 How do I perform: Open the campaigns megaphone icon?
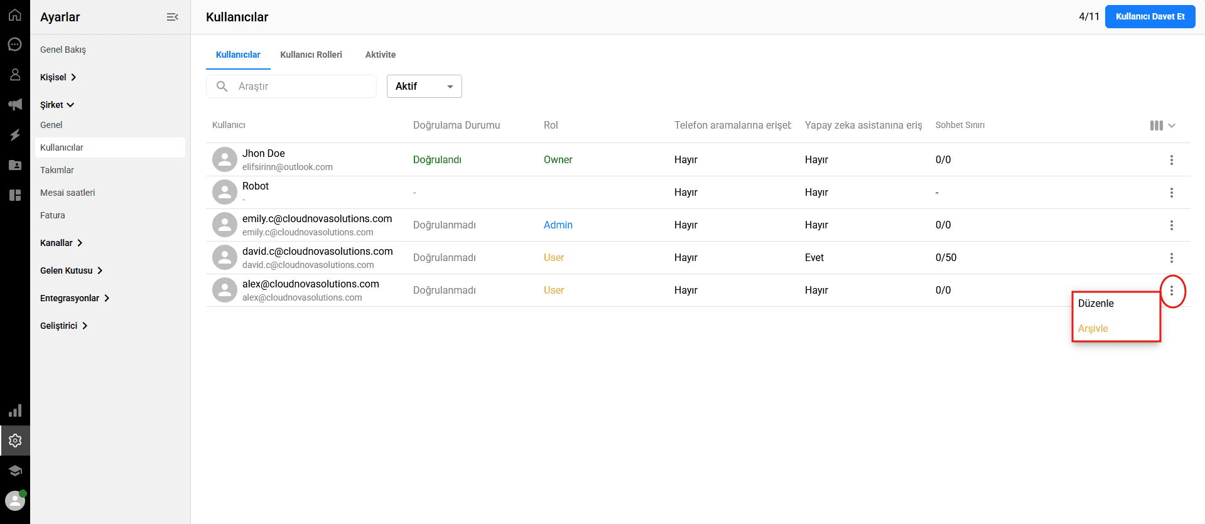(15, 105)
